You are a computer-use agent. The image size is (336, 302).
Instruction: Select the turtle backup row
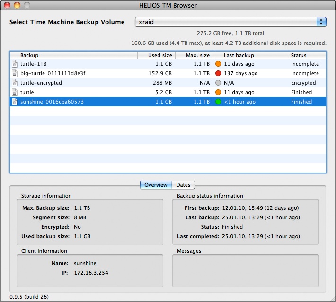click(95, 92)
